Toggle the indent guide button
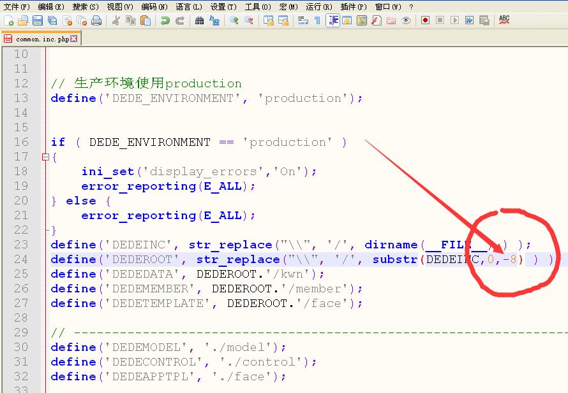The image size is (568, 393). (333, 20)
